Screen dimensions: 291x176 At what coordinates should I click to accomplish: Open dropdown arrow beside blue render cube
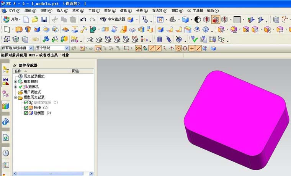[191, 19]
